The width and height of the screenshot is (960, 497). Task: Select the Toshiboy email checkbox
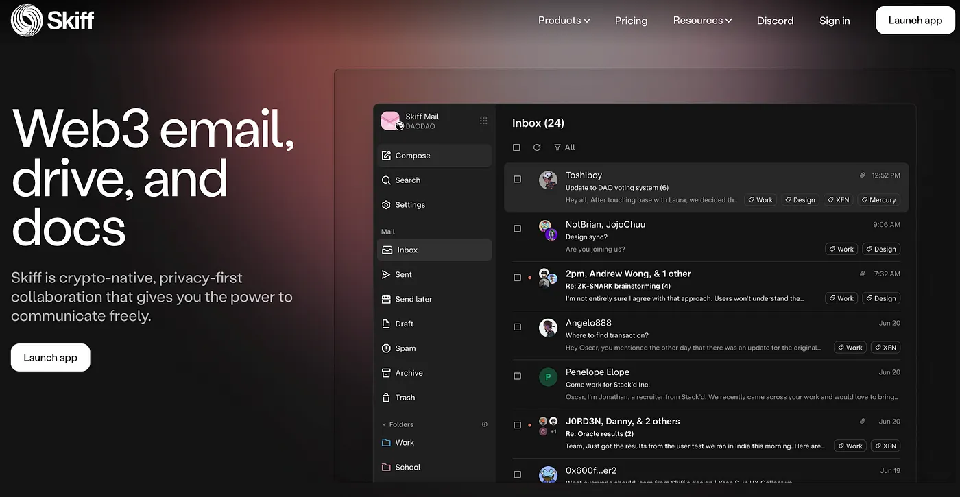[x=518, y=179]
